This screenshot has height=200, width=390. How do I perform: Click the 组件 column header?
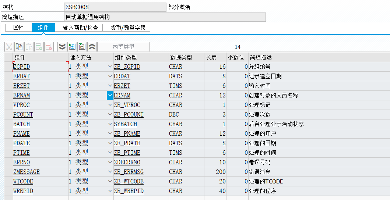click(x=41, y=57)
